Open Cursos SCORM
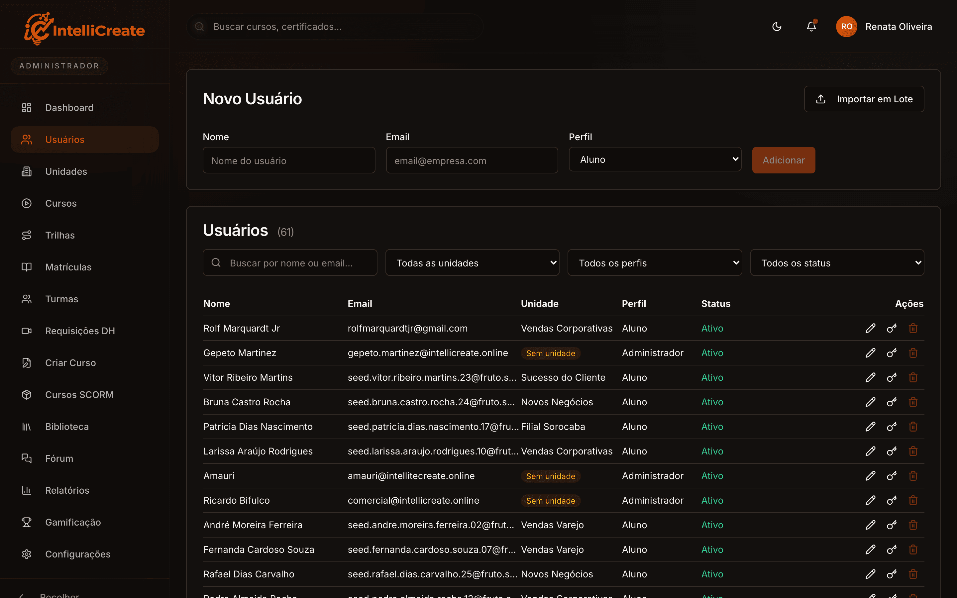Screen dimensions: 957x598 click(85, 395)
